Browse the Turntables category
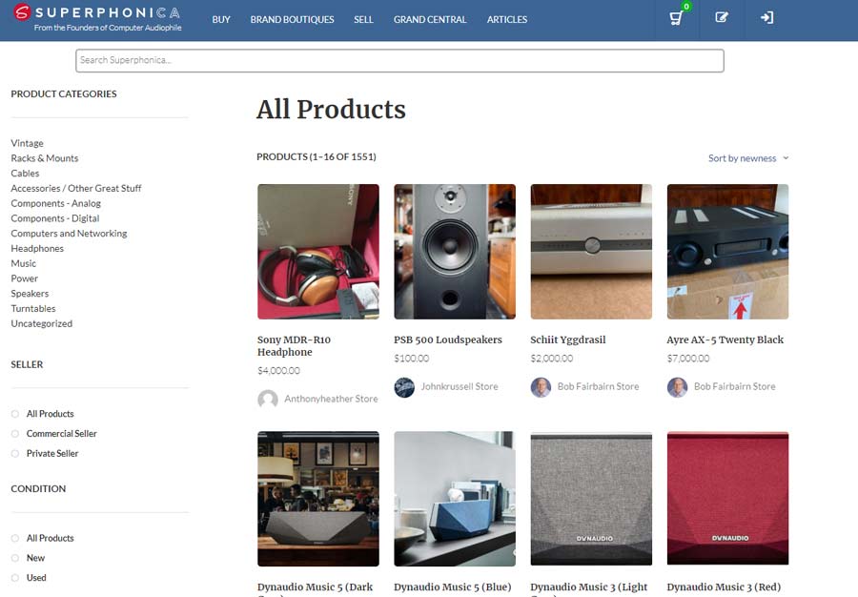The width and height of the screenshot is (858, 597). coord(33,309)
